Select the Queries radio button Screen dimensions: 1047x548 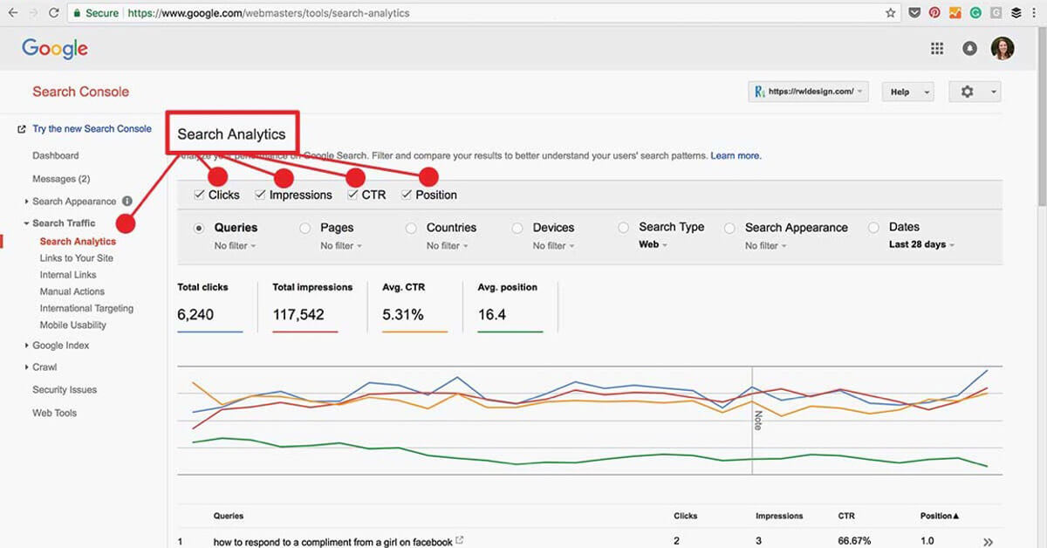(x=199, y=228)
